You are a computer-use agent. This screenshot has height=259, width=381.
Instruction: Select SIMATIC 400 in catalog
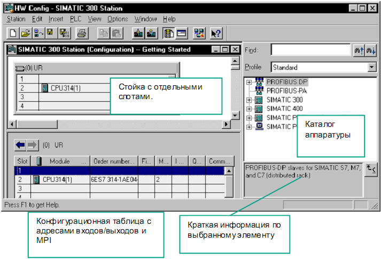point(284,109)
